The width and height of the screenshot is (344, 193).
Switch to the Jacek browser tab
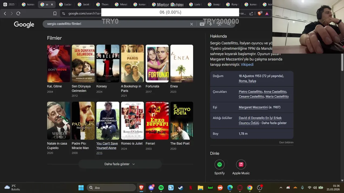point(84,5)
